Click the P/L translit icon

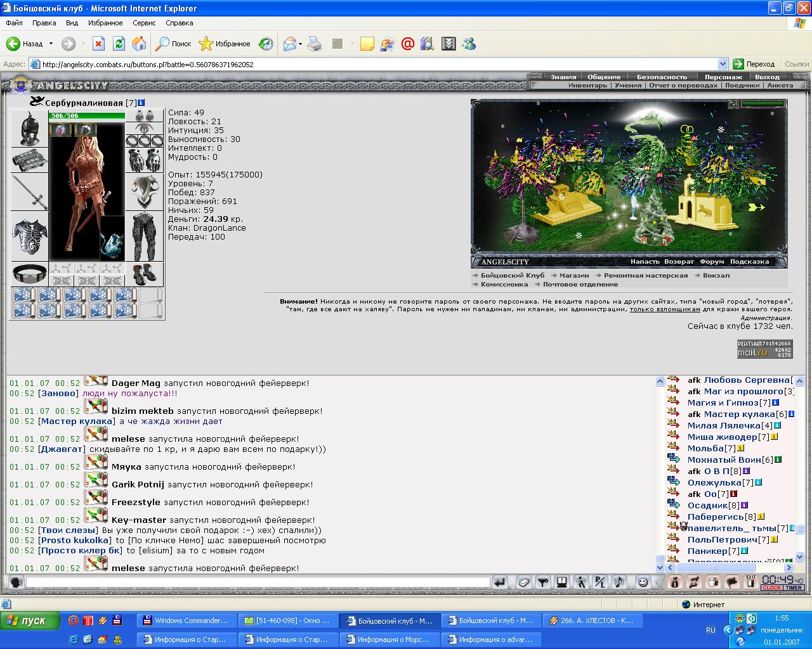coord(600,582)
